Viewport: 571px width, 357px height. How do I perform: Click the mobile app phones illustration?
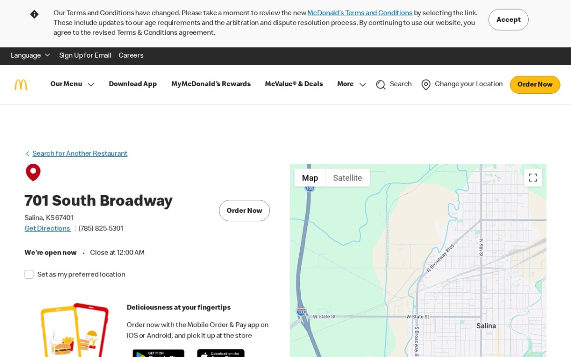point(75,330)
